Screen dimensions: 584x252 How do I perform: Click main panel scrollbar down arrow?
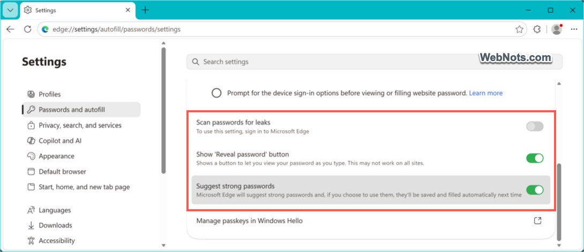[x=558, y=245]
